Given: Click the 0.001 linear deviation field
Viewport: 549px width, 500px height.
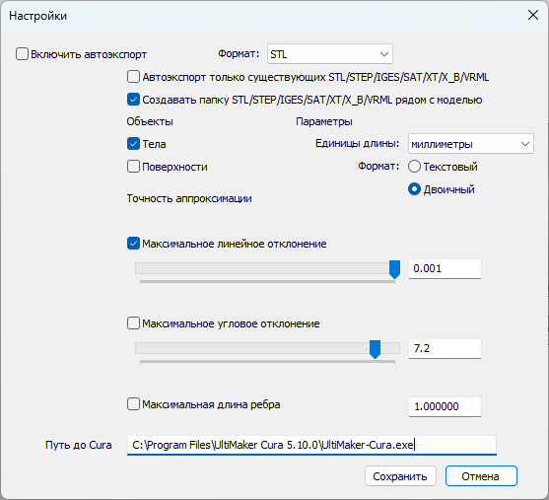Looking at the screenshot, I should pos(445,269).
